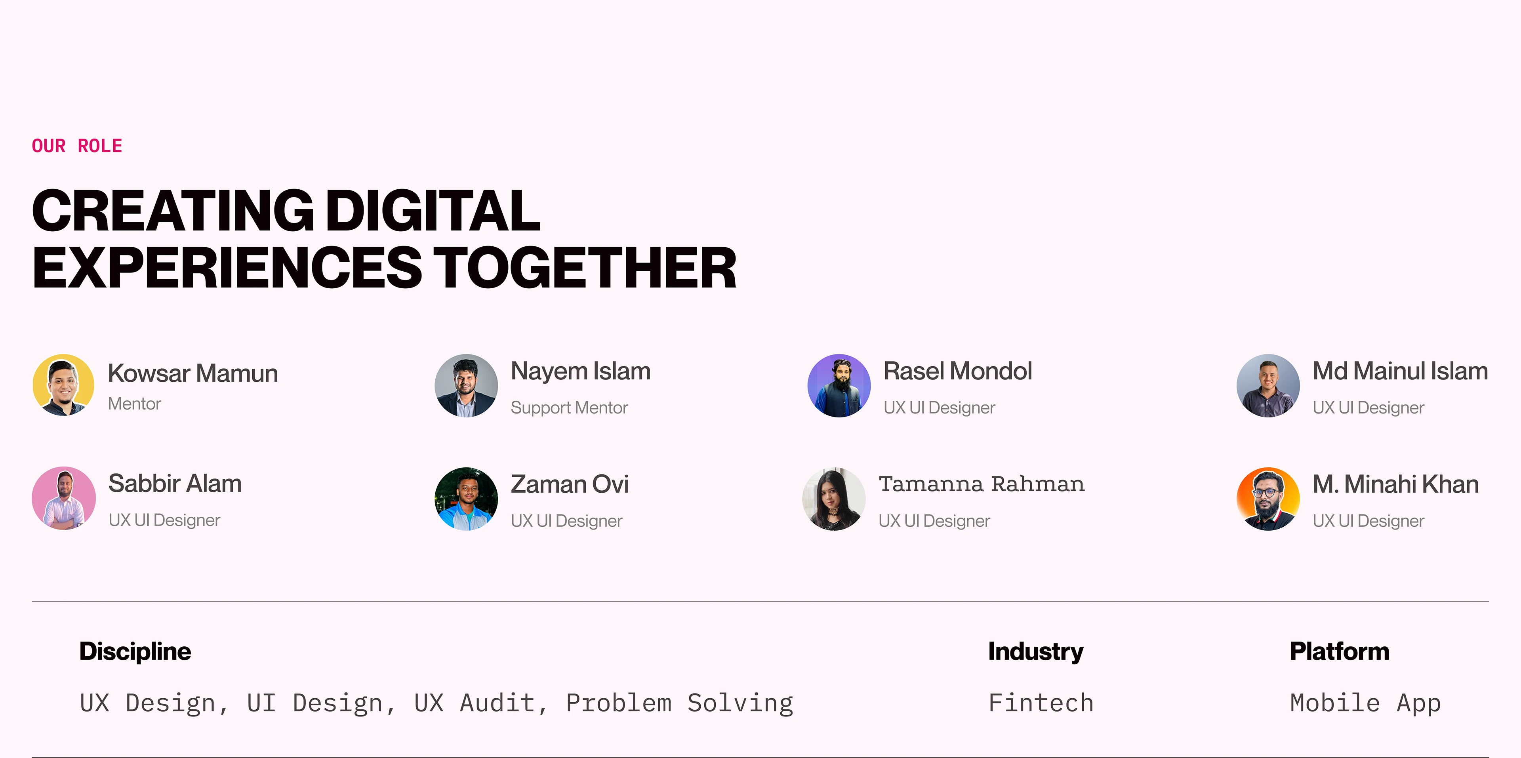The width and height of the screenshot is (1521, 758).
Task: Click the avatar beside Kowsar Mamun
Action: tap(63, 385)
